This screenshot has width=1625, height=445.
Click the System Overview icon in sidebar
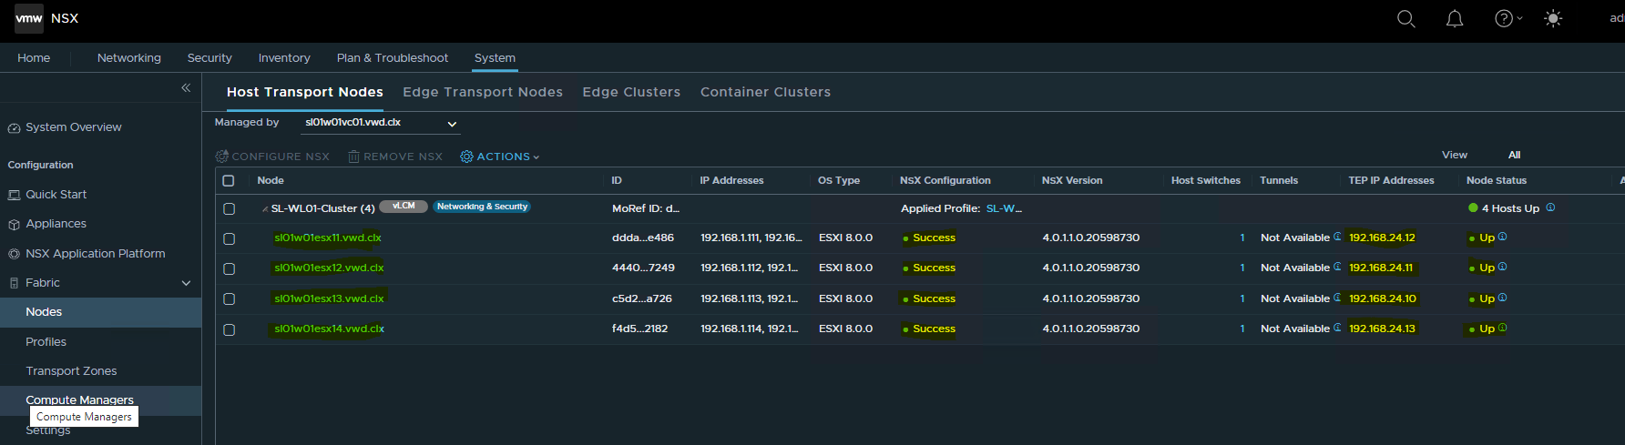[x=14, y=128]
